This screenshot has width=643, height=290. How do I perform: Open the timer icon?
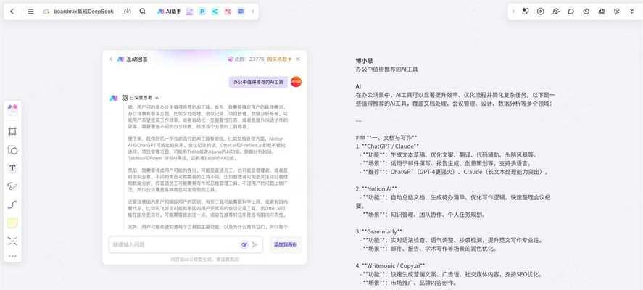pyautogui.click(x=586, y=12)
